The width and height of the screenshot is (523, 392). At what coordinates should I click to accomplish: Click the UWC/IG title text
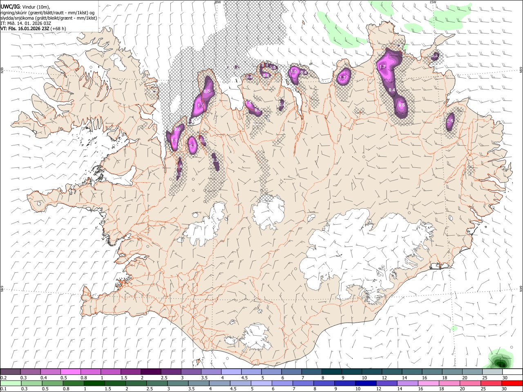pyautogui.click(x=10, y=7)
